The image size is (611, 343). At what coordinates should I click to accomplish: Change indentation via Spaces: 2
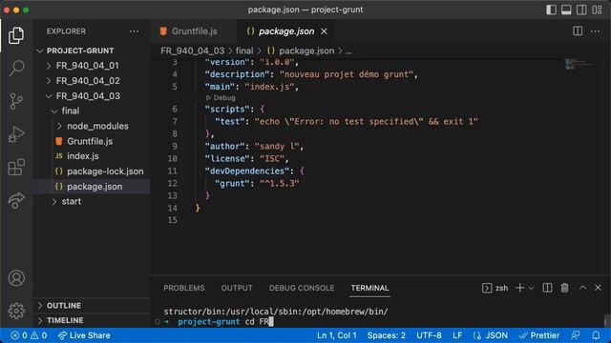386,335
